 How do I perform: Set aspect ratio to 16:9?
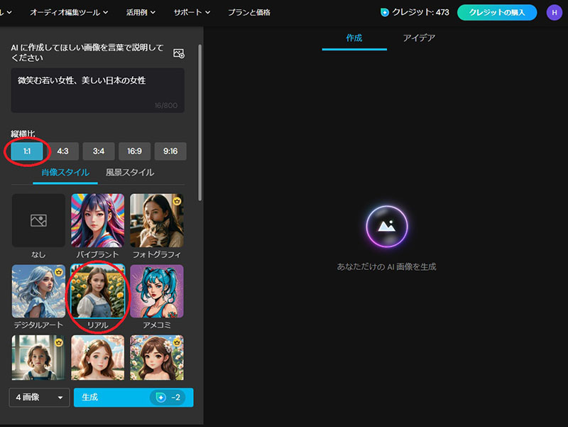click(x=134, y=151)
